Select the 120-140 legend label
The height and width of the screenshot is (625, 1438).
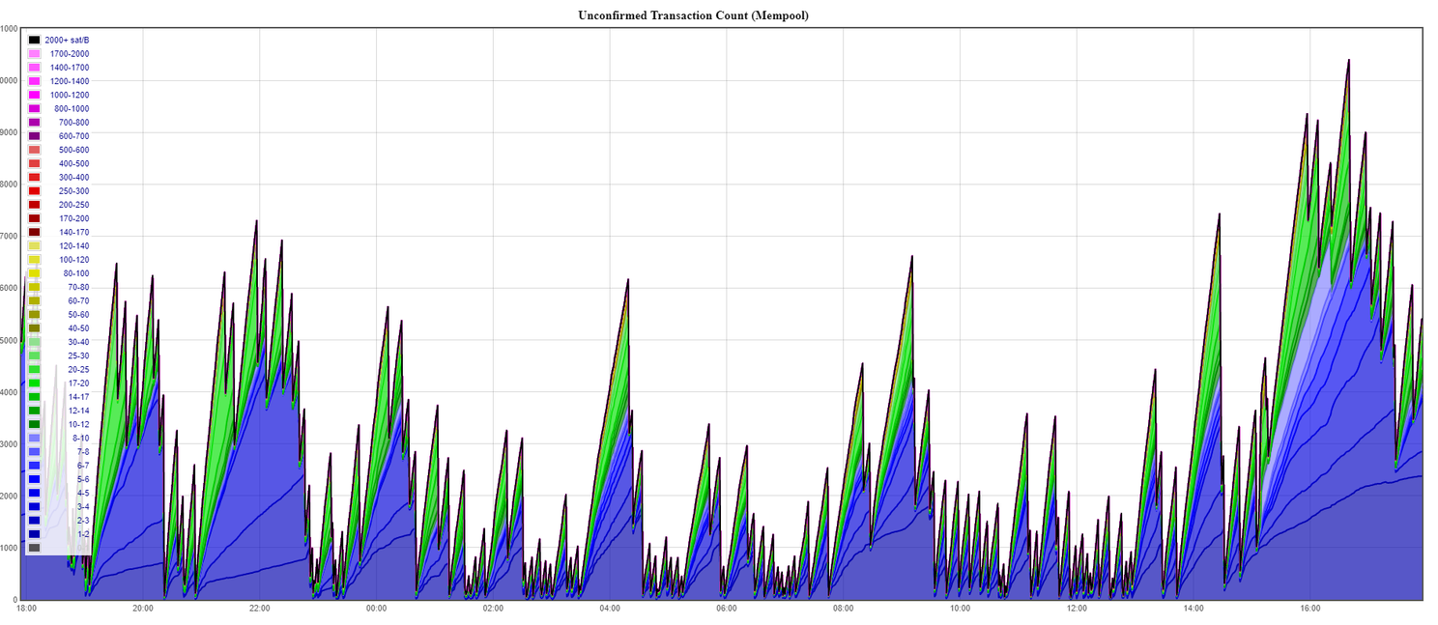point(73,245)
